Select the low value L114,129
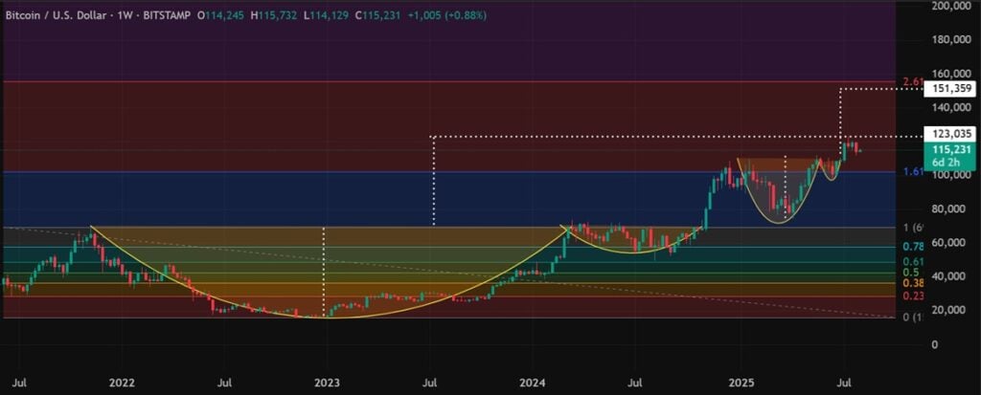981x395 pixels. click(326, 15)
